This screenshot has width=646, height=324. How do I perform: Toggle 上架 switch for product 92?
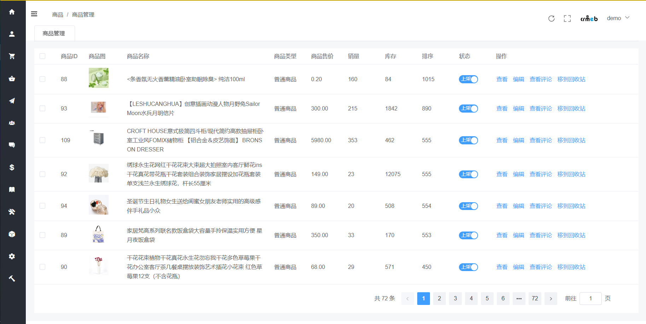[x=468, y=174]
